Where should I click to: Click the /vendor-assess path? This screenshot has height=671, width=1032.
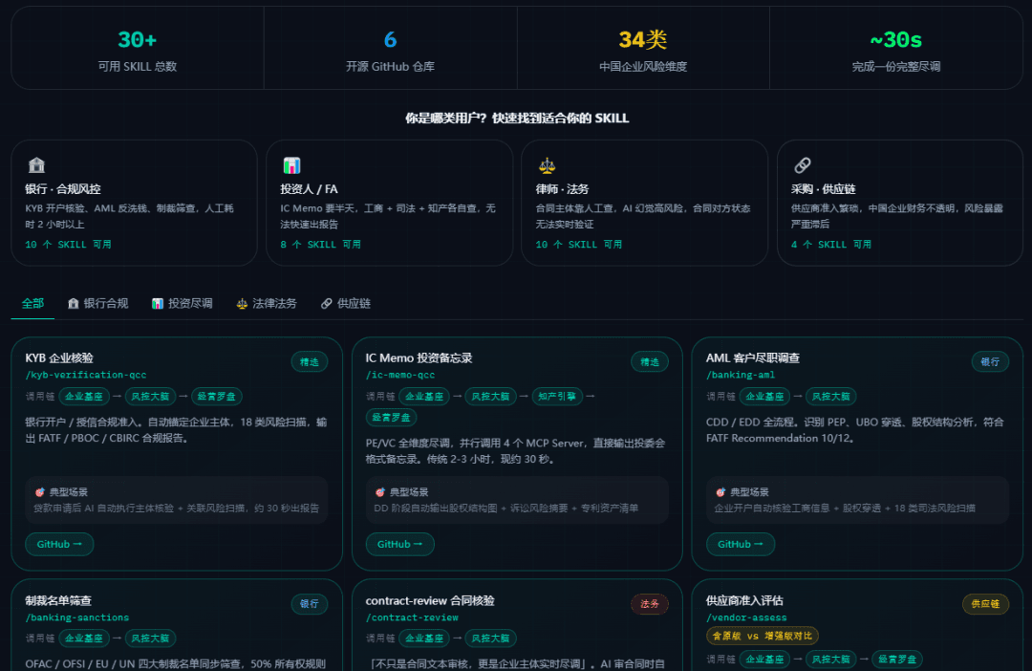746,617
